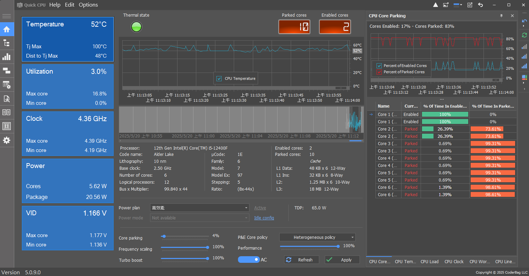
Task: Click the undo arrow in title bar
Action: point(480,5)
